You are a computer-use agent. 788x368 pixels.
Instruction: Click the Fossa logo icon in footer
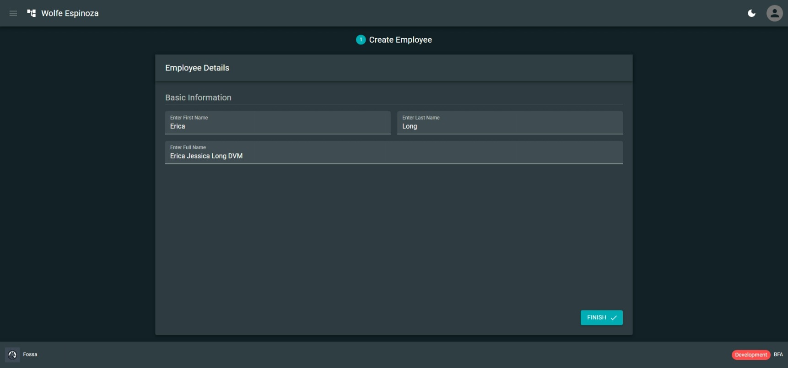(x=12, y=355)
